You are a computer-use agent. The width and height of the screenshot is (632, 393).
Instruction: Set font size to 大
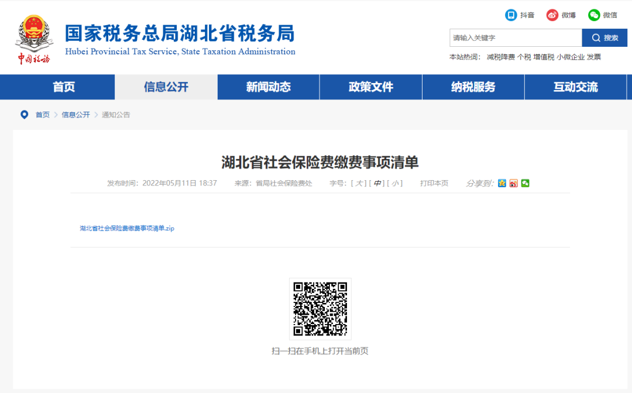coord(358,183)
